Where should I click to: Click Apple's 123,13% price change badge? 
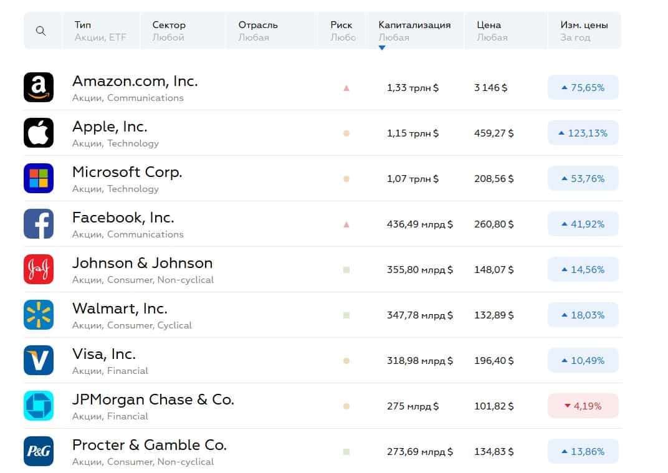pyautogui.click(x=583, y=133)
